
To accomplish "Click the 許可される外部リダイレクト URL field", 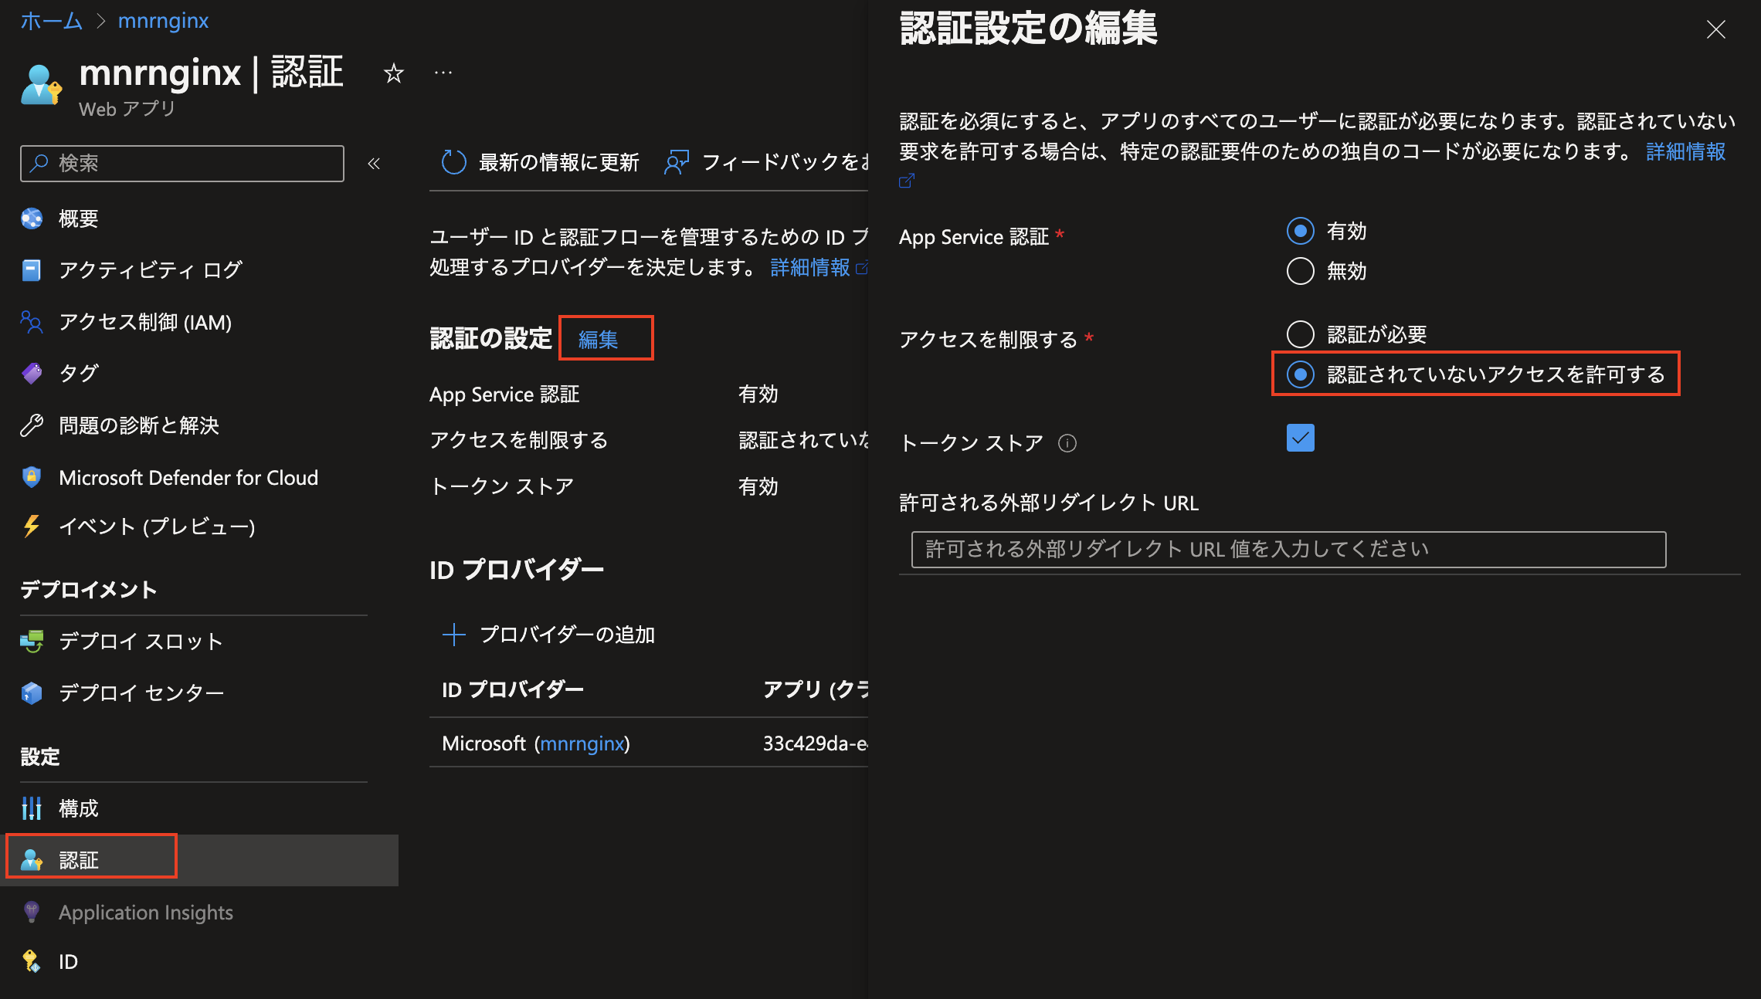I will click(x=1286, y=549).
